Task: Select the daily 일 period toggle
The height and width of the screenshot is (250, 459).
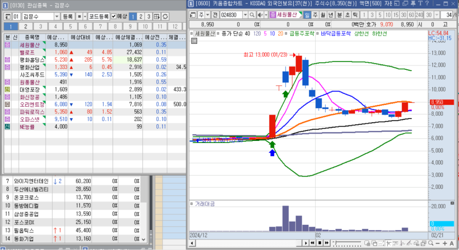Action: [307, 15]
